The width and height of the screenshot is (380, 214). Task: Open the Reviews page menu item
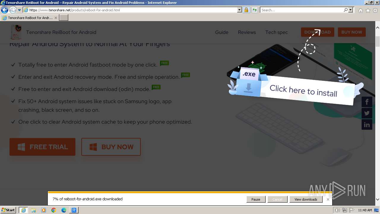(247, 32)
